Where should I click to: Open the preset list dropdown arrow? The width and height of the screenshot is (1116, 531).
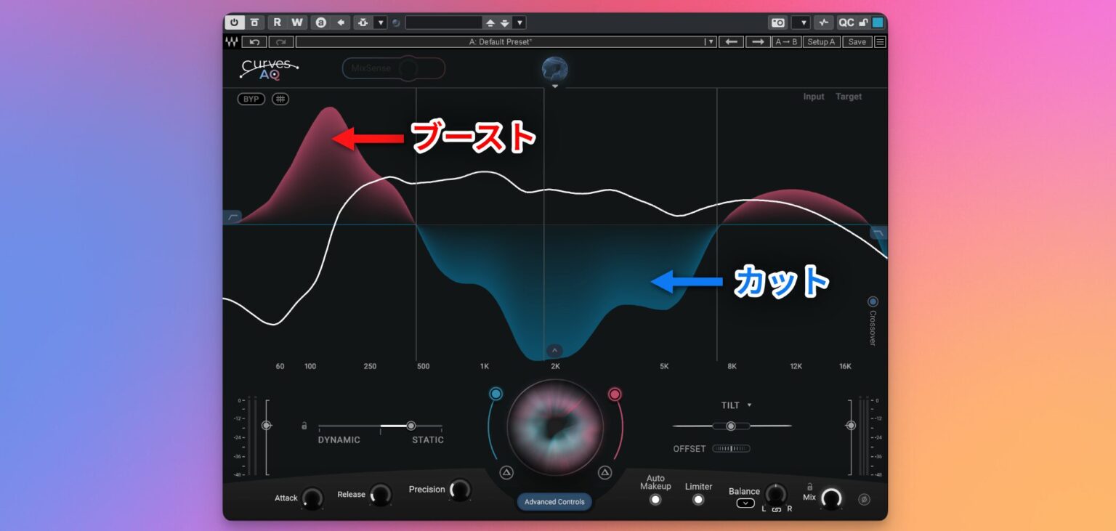pyautogui.click(x=711, y=41)
